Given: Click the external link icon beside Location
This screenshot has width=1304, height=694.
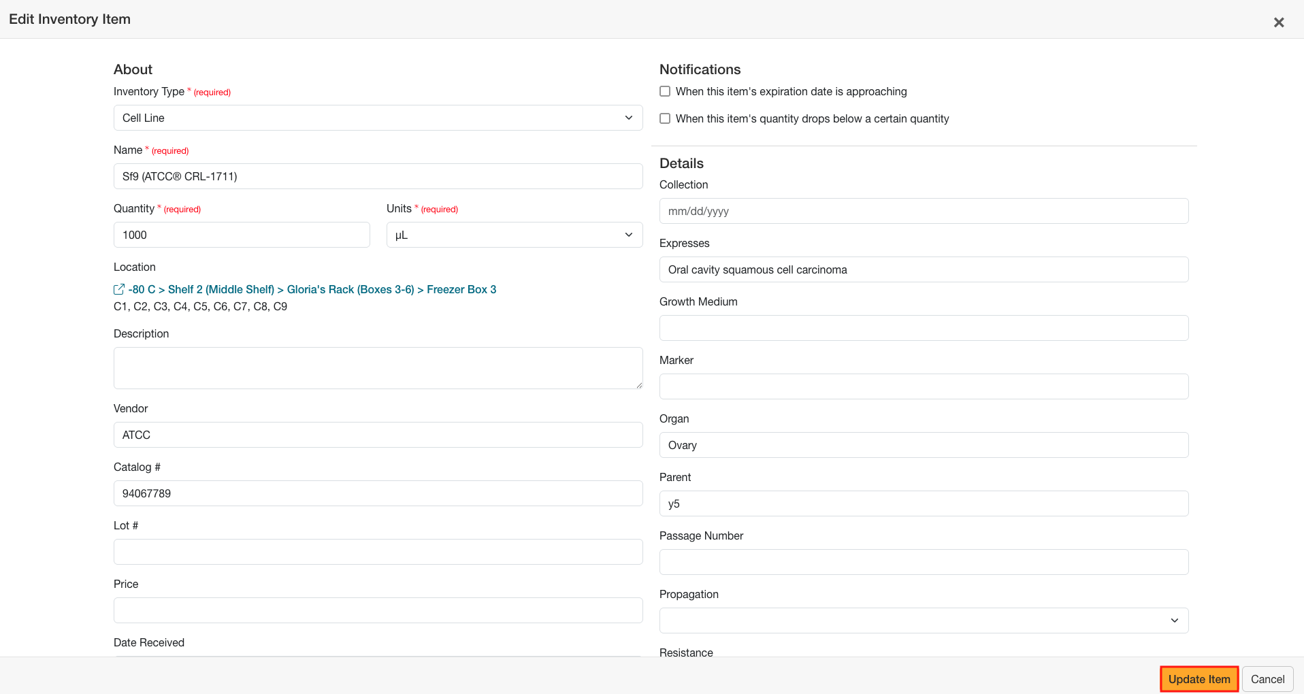Looking at the screenshot, I should [x=119, y=289].
